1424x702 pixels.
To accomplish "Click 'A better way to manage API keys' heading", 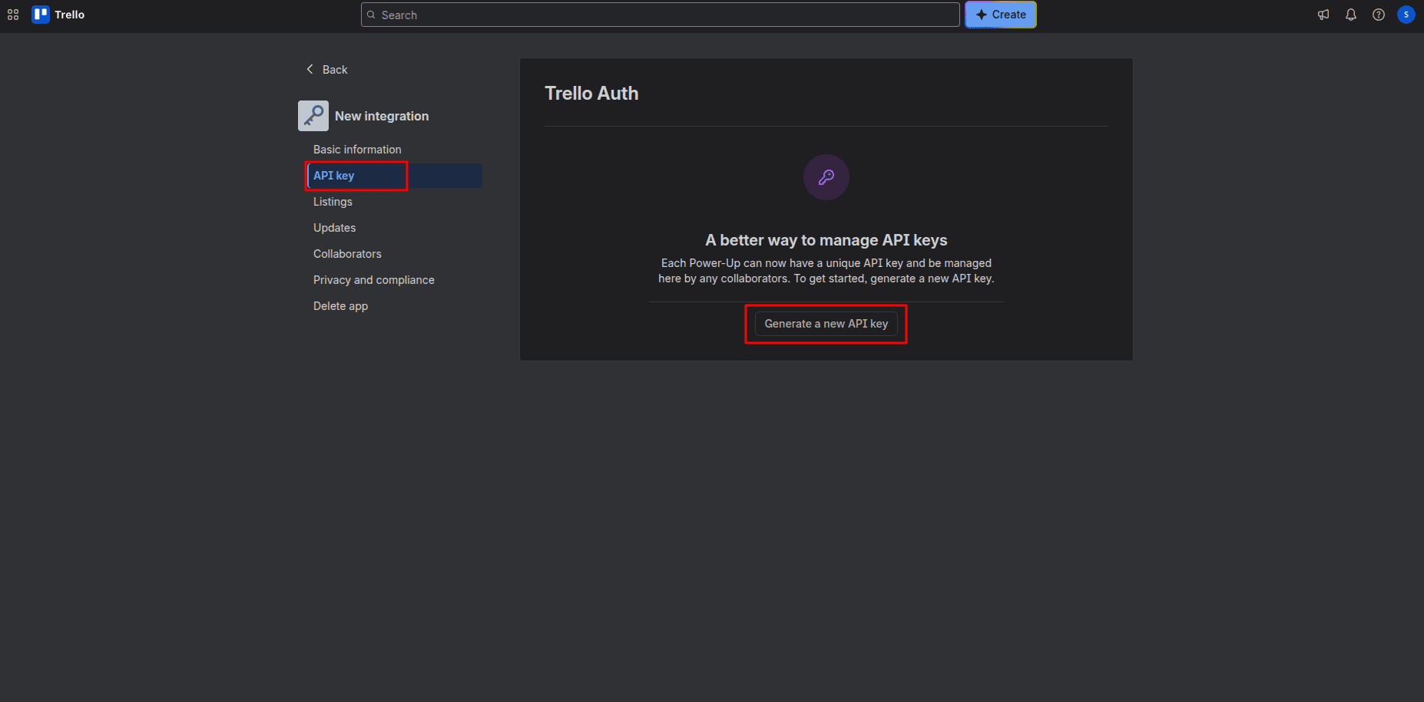I will tap(826, 240).
